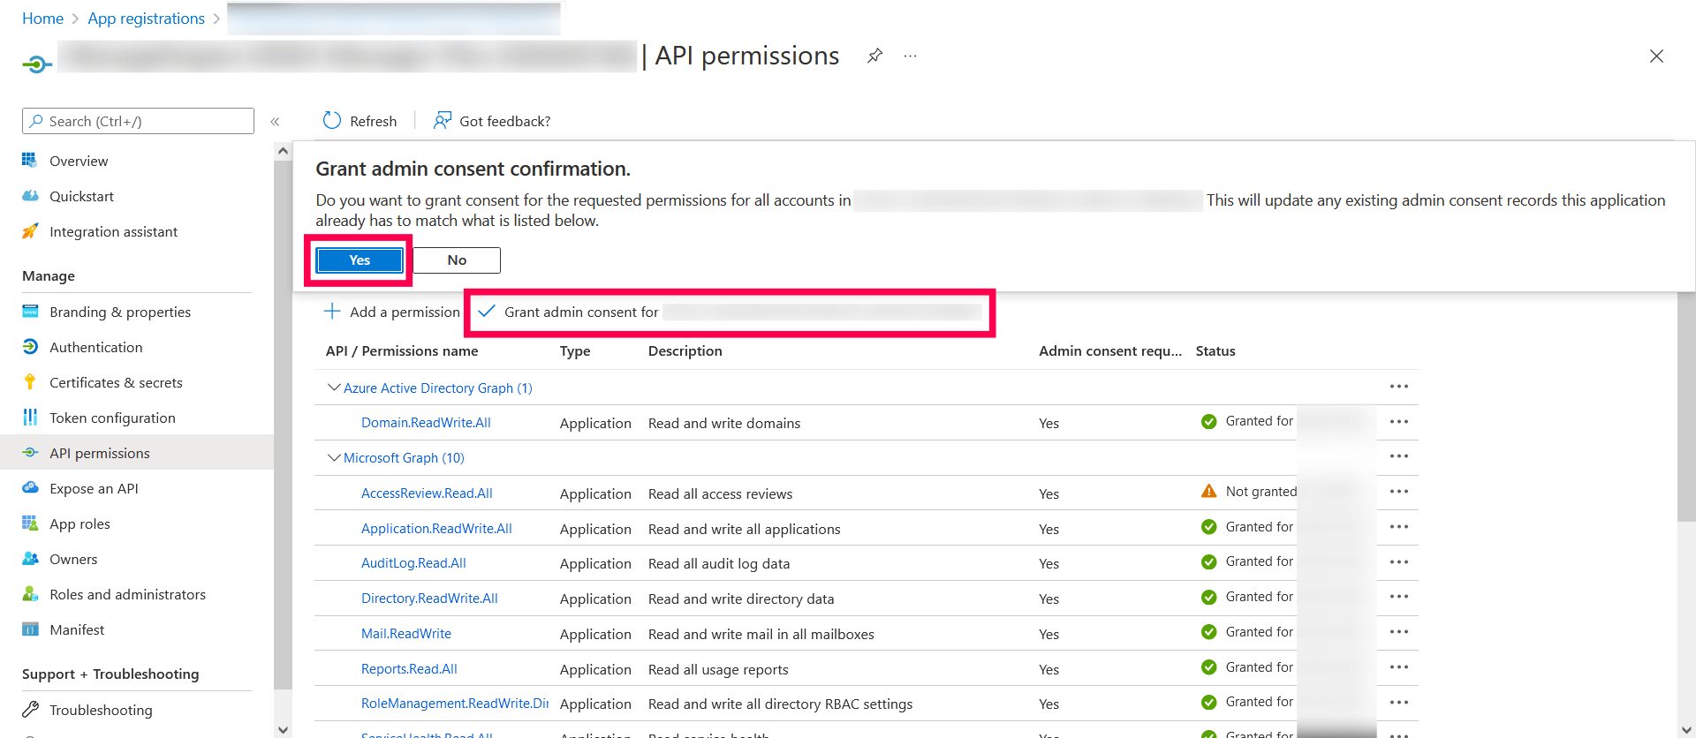
Task: Click the Not granted status warning
Action: coord(1249,492)
